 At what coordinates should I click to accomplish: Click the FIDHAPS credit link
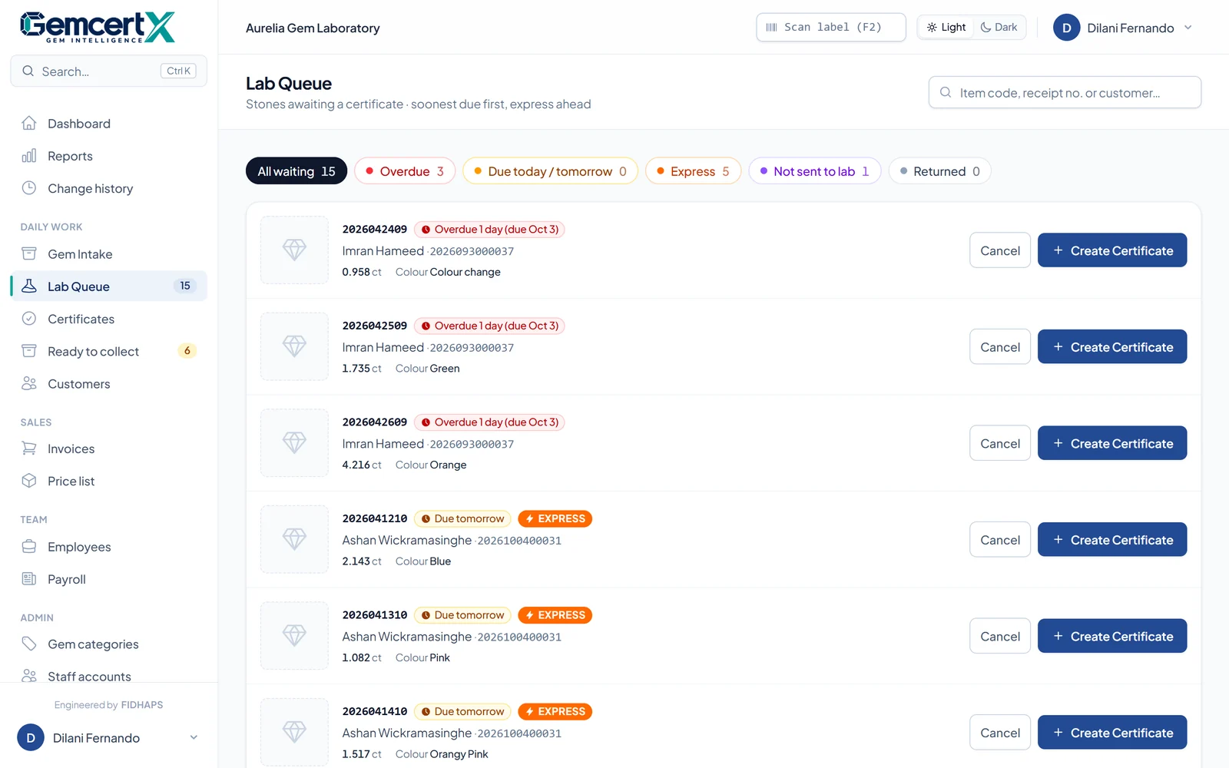(x=142, y=705)
